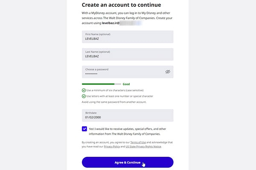Click the password strength bar

(102, 84)
